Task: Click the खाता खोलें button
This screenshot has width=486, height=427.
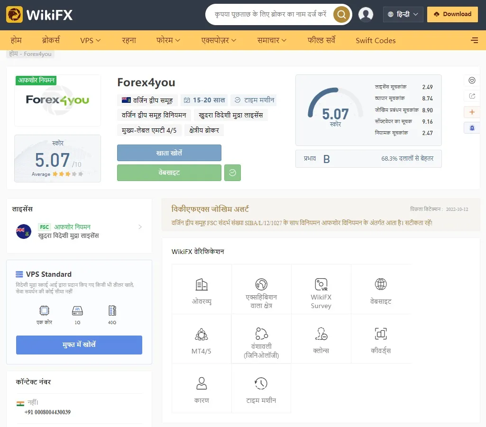Action: pyautogui.click(x=169, y=153)
